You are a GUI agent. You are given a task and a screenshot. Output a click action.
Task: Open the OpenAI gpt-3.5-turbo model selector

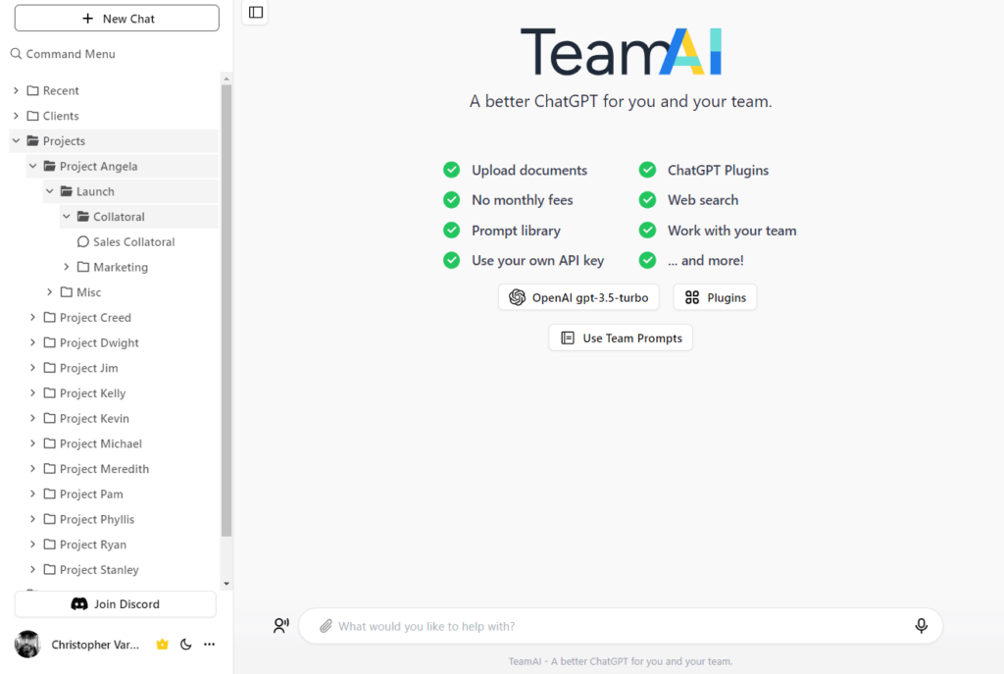[x=578, y=297]
